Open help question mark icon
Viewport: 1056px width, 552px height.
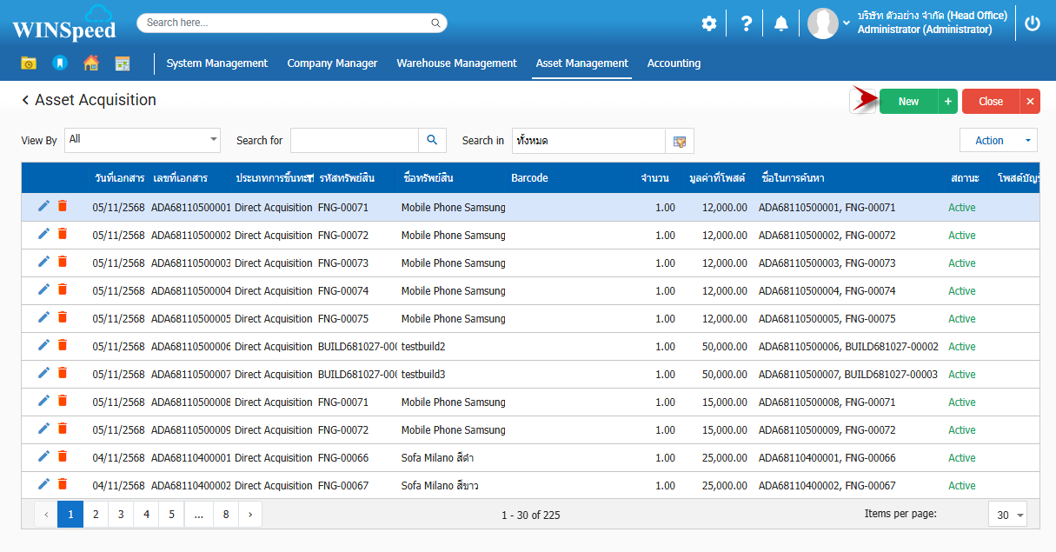746,23
